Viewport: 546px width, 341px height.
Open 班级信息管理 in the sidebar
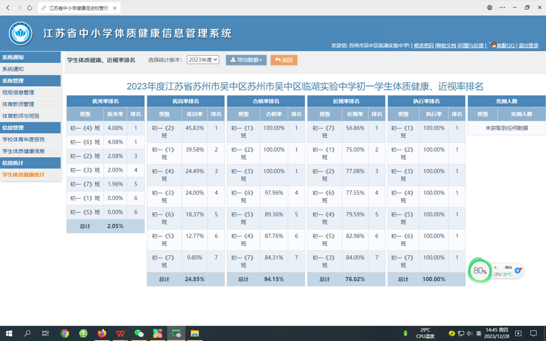tap(19, 93)
